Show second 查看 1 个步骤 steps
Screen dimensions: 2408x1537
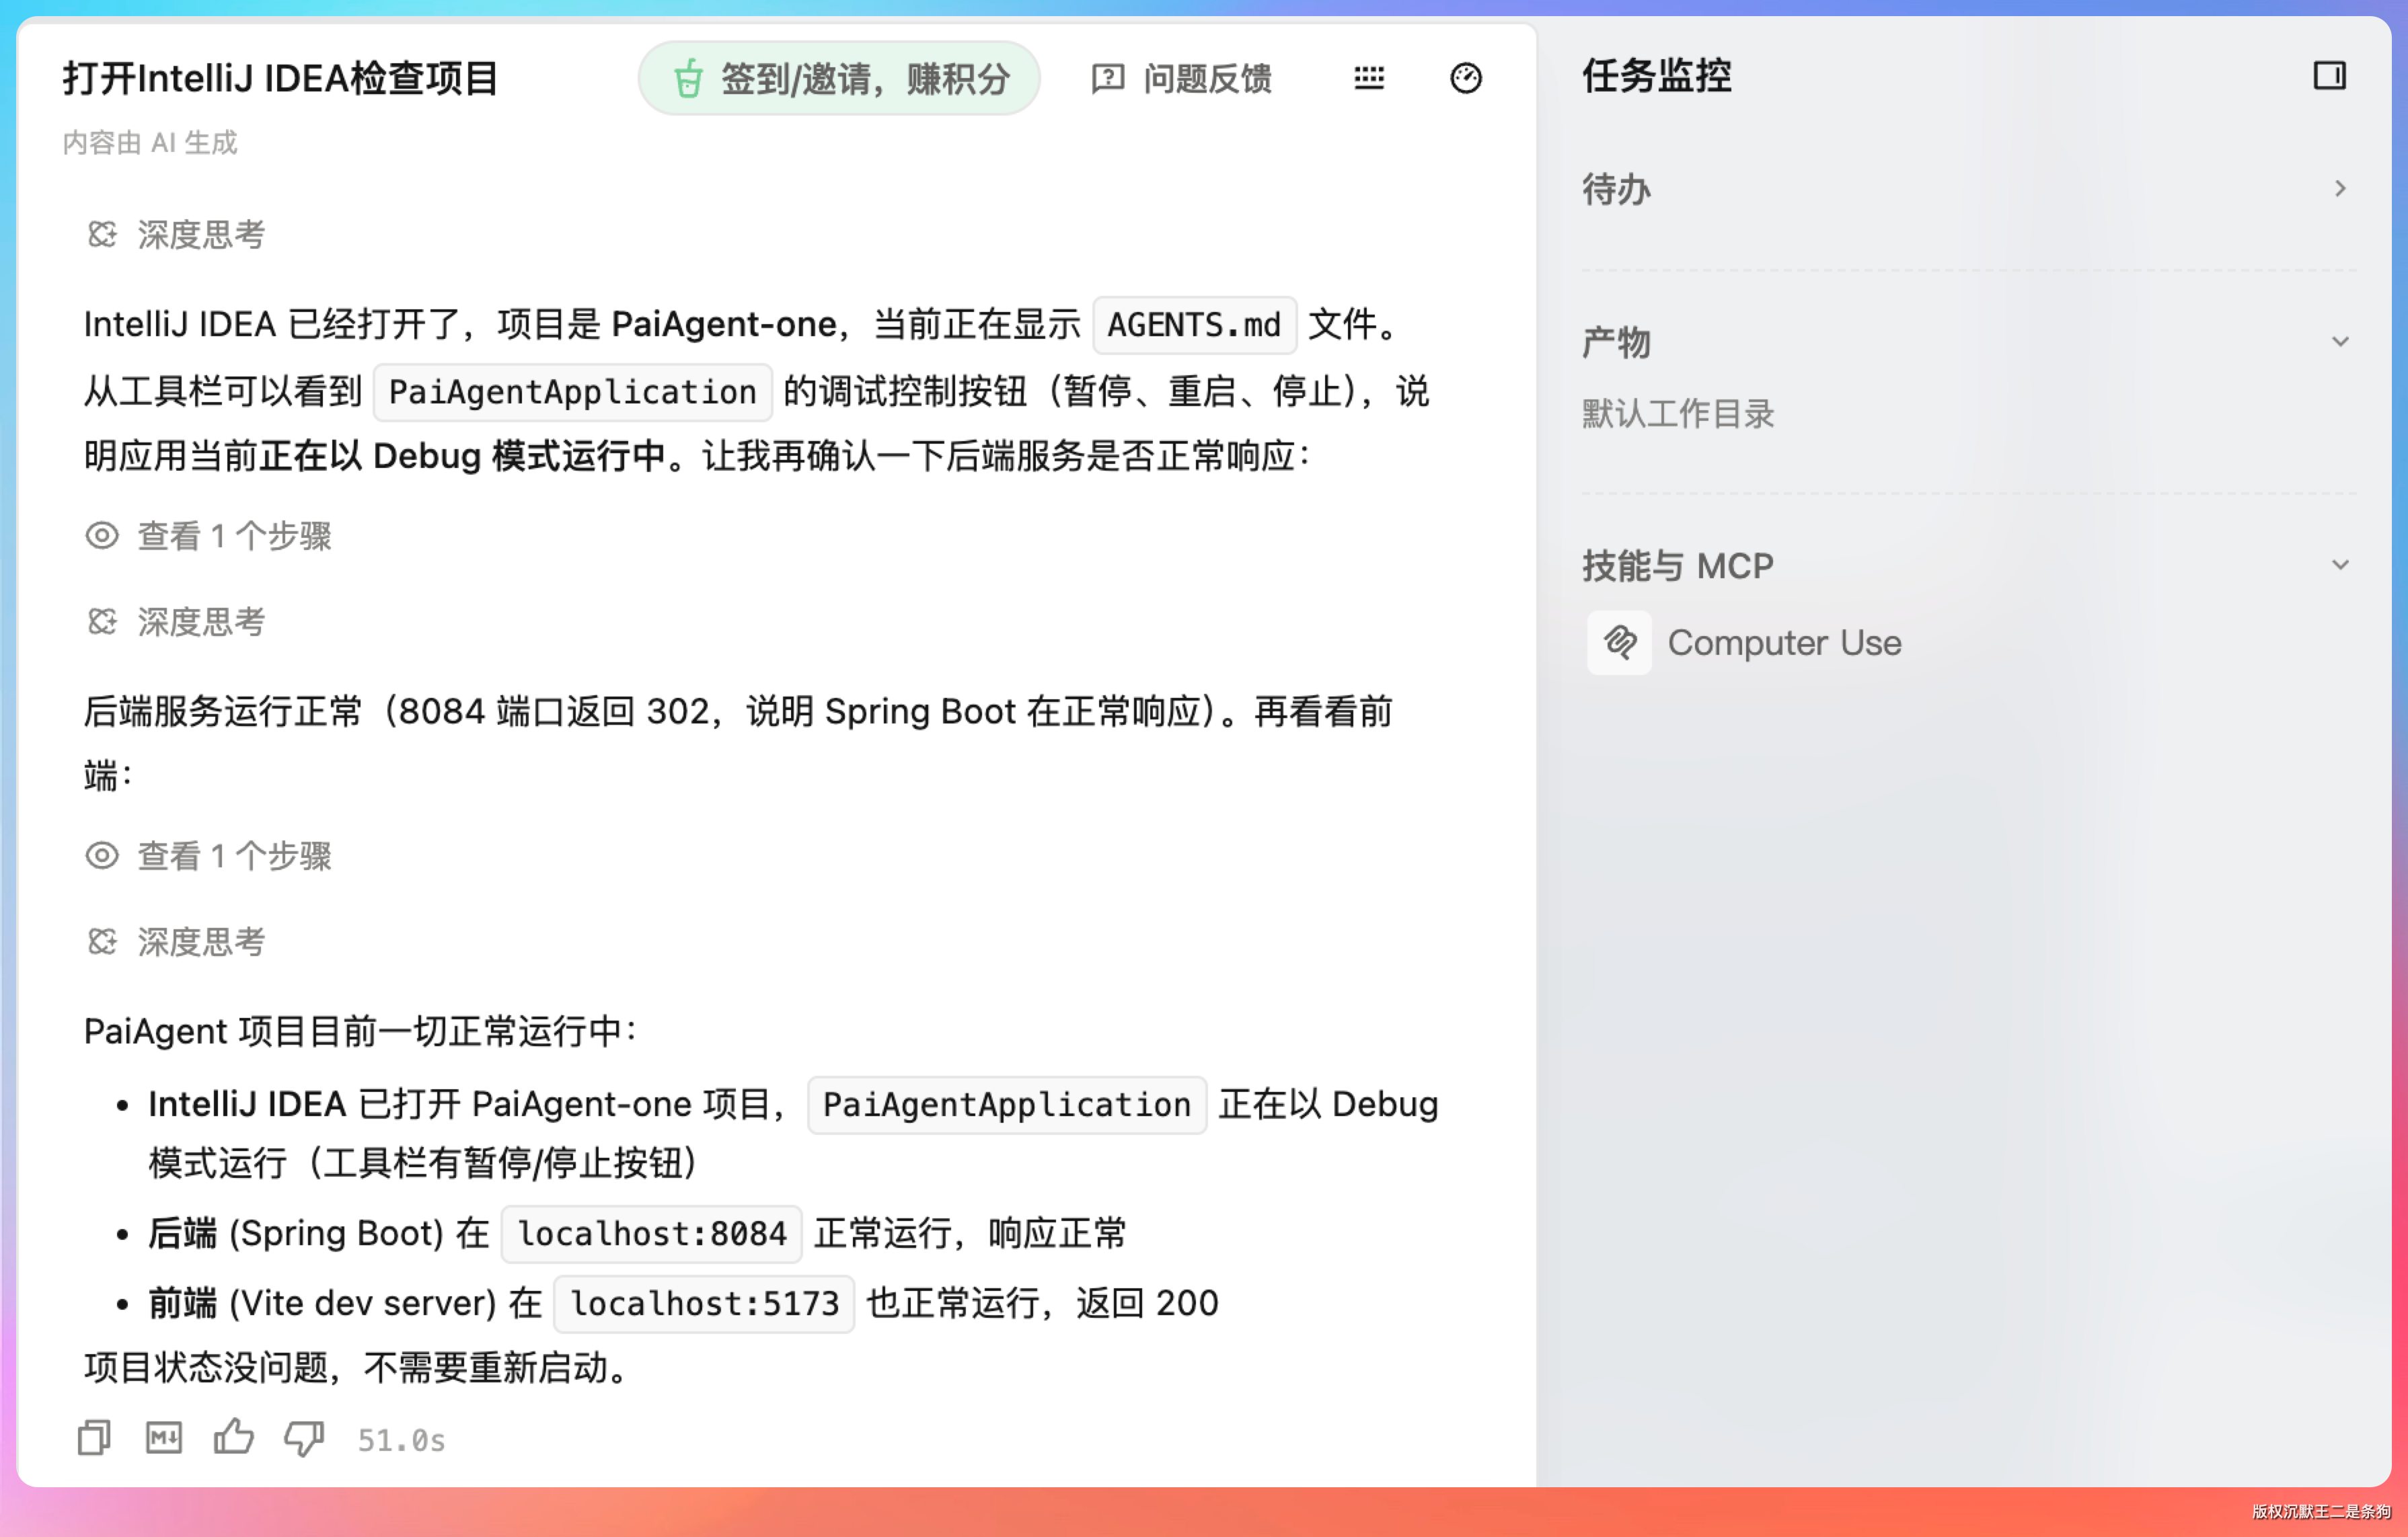pos(208,855)
